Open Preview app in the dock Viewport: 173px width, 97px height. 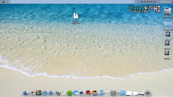[x=57, y=93]
